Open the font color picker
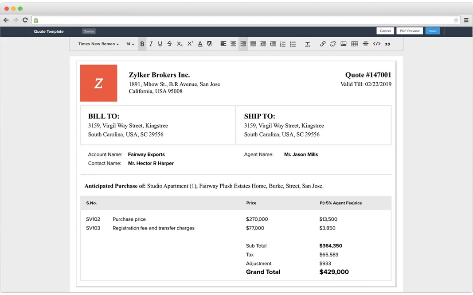 [x=199, y=44]
